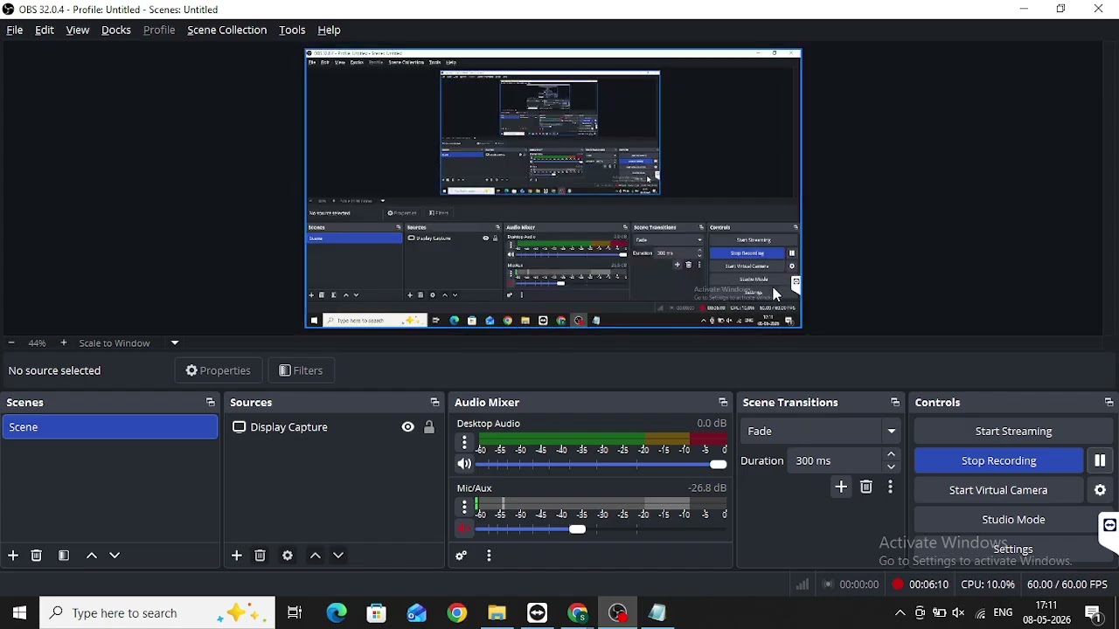Move the scene down with the Scenes arrow

point(115,556)
